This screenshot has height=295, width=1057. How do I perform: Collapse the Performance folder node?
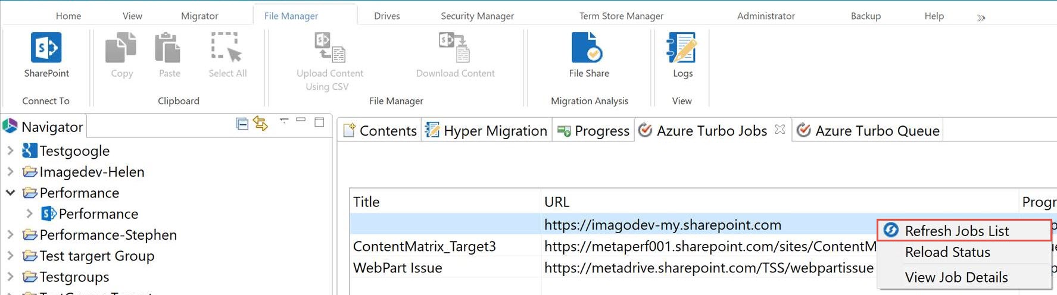(10, 193)
